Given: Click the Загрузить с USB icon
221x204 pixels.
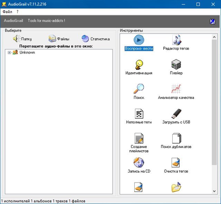Looking at the screenshot, I should coord(176,113).
